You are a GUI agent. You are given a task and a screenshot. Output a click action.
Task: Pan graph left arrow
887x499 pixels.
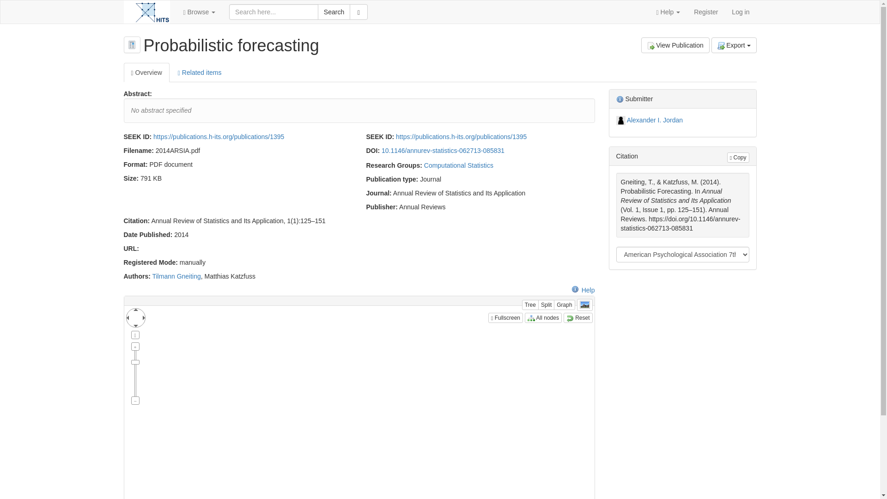pyautogui.click(x=128, y=318)
